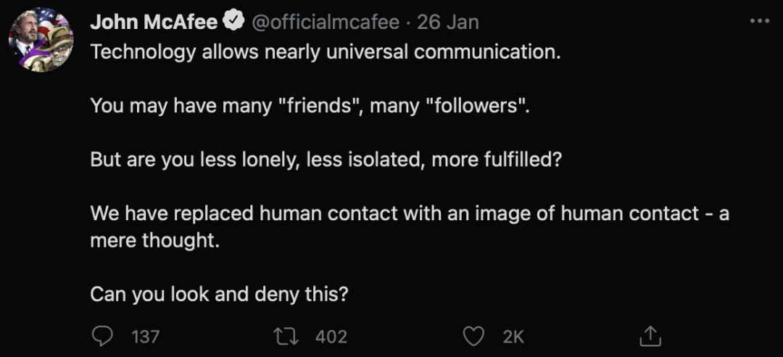Click the sentence about many "friends"
783x357 pixels.
[x=309, y=106]
